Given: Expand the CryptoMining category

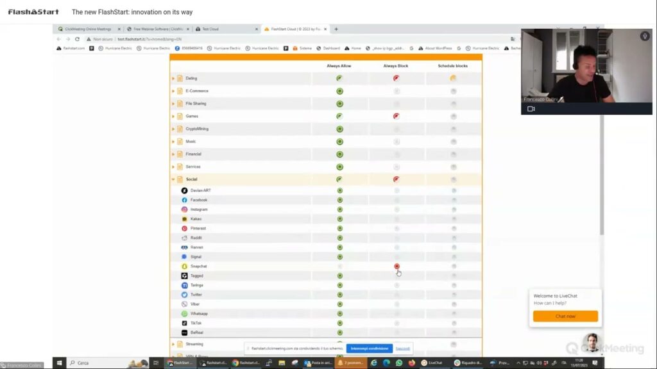Looking at the screenshot, I should coord(173,129).
